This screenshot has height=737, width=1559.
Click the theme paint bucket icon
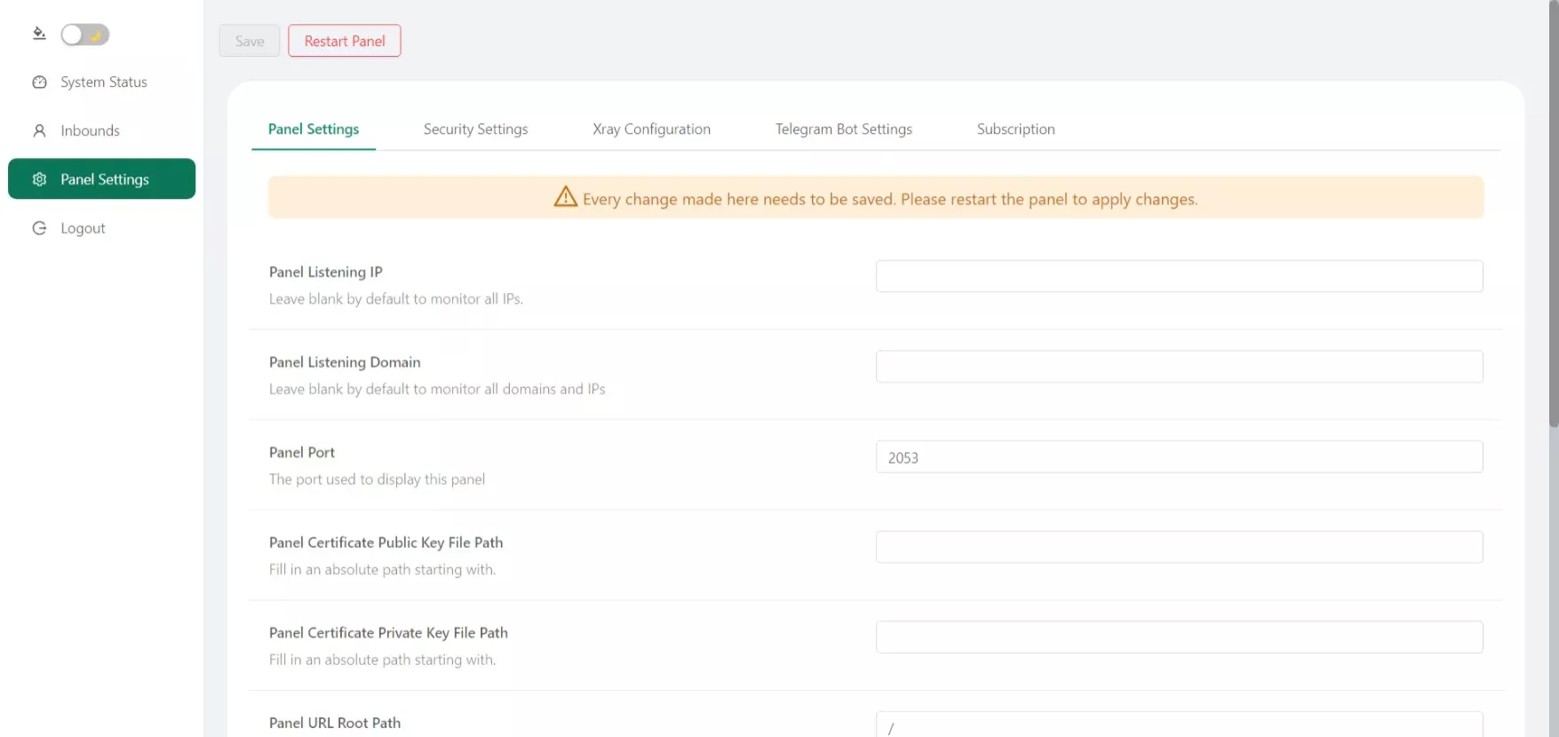coord(39,34)
